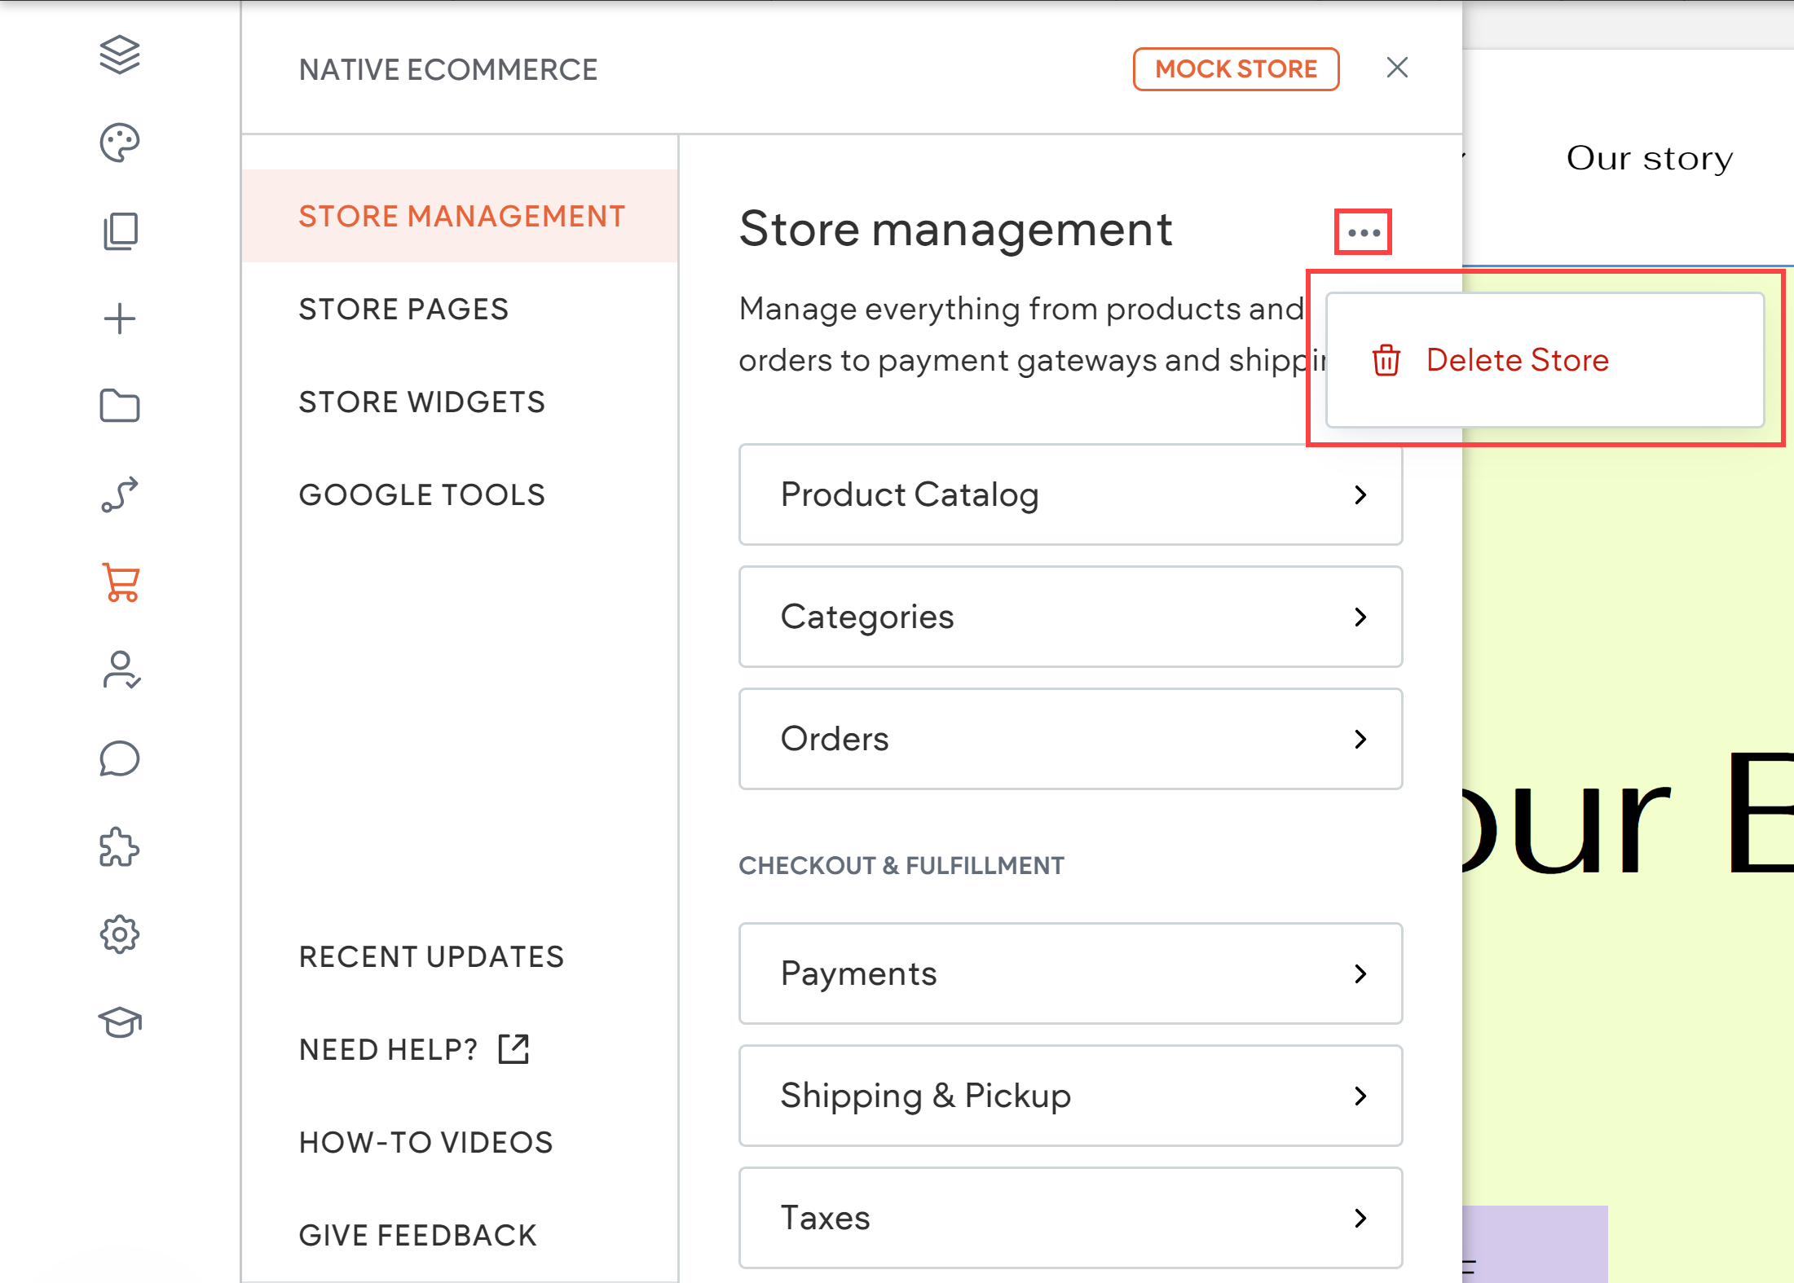Click the Mock Store button
This screenshot has height=1283, width=1794.
[x=1235, y=68]
